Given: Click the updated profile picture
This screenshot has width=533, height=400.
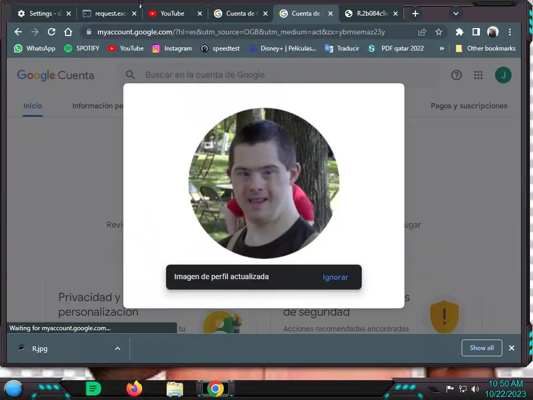Looking at the screenshot, I should [264, 183].
